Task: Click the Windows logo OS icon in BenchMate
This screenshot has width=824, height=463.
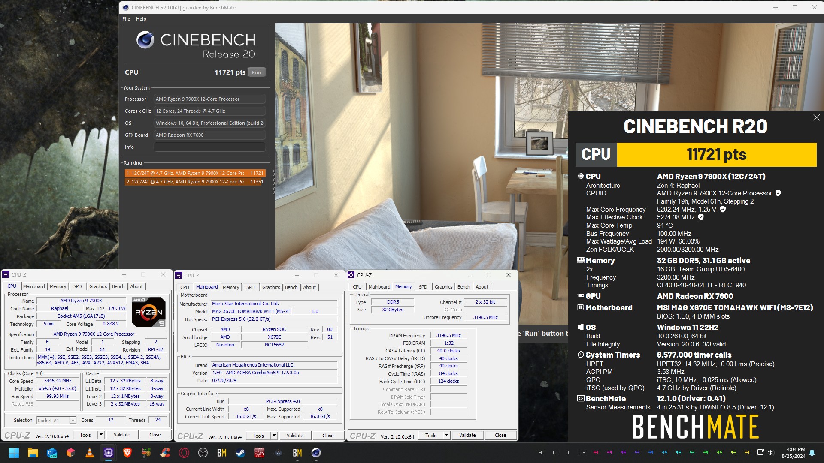Action: pyautogui.click(x=581, y=327)
